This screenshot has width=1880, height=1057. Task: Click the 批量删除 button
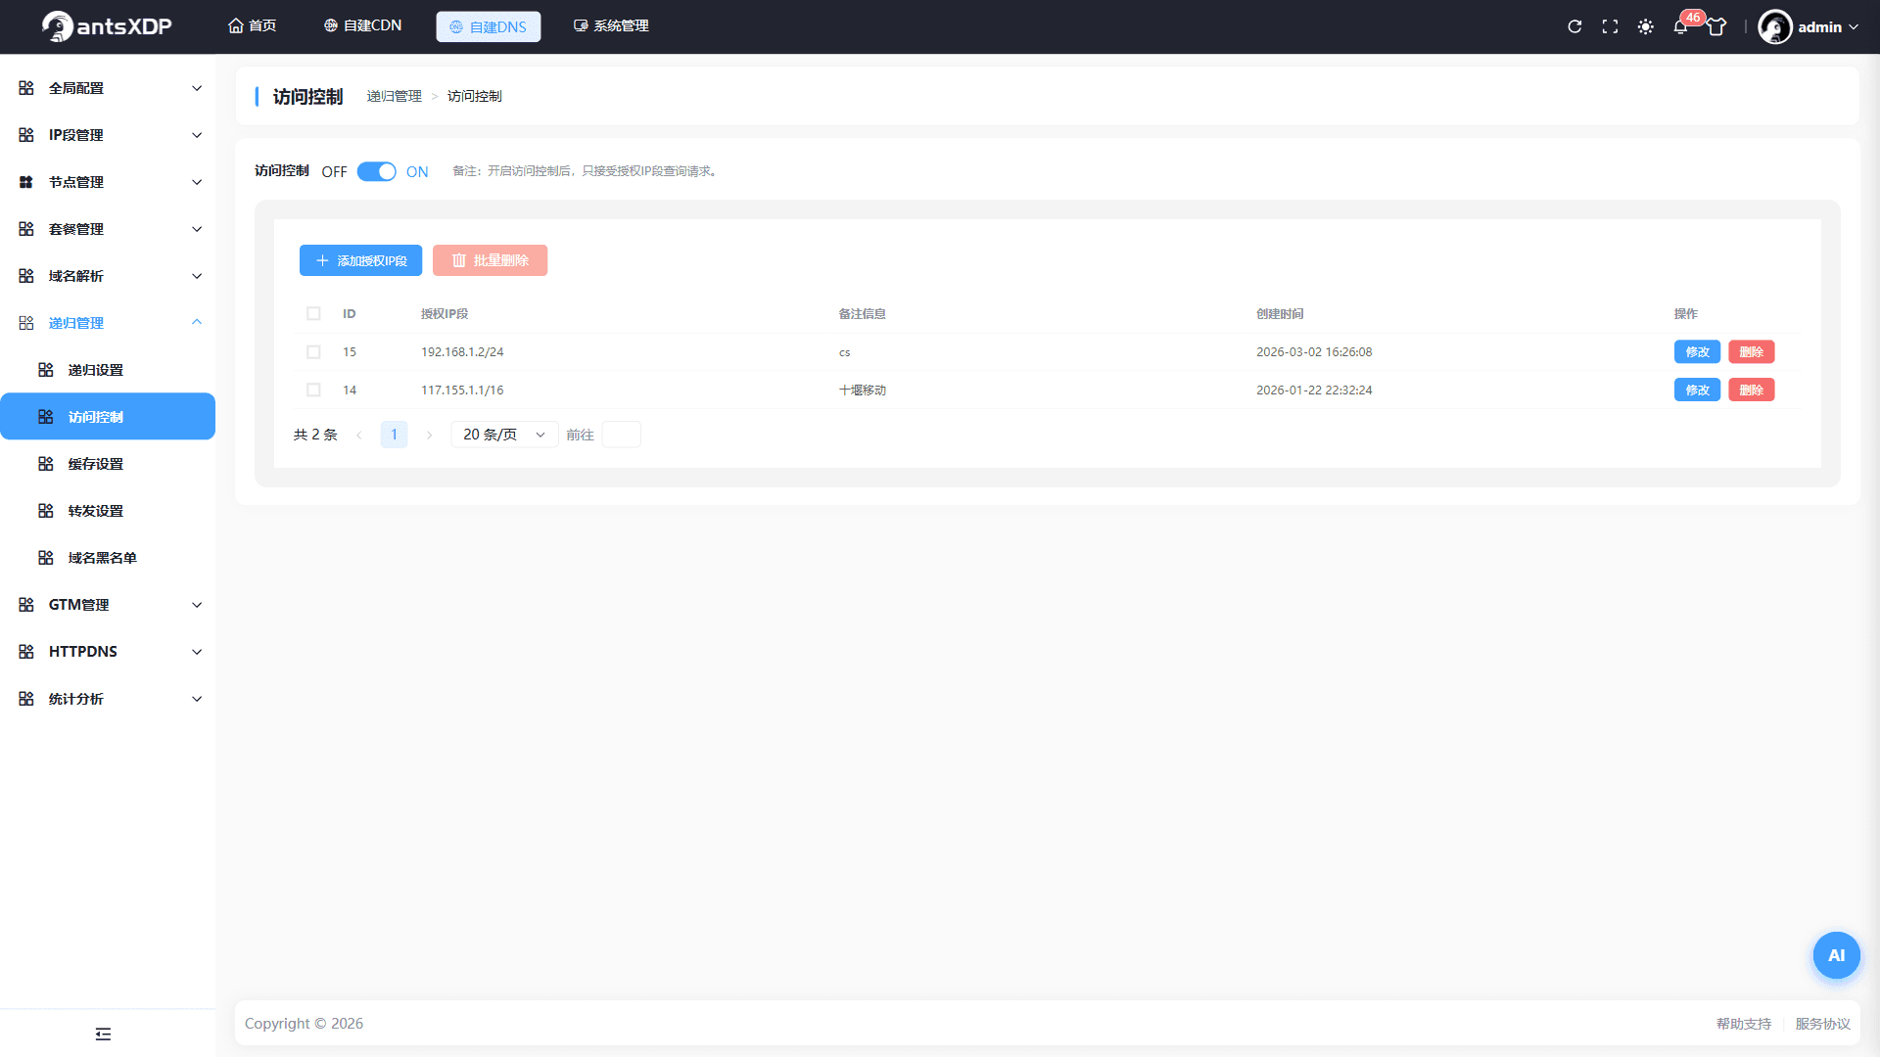coord(490,260)
